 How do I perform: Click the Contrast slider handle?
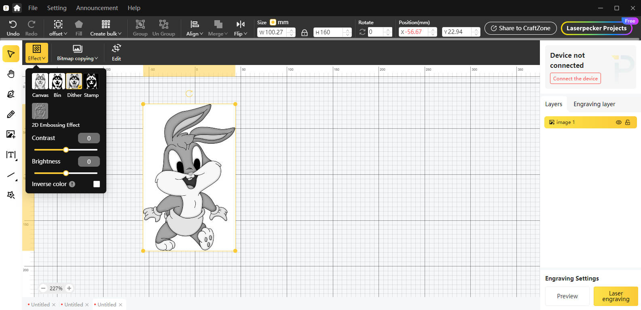tap(66, 150)
